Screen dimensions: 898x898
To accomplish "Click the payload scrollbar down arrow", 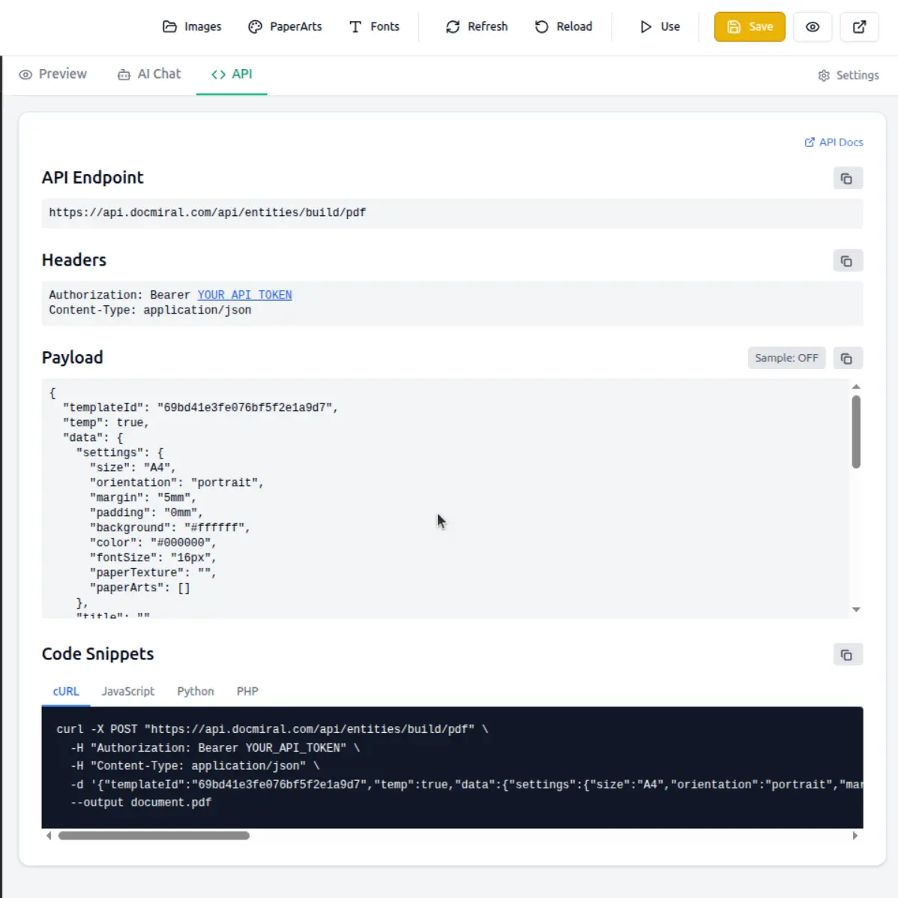I will point(855,609).
